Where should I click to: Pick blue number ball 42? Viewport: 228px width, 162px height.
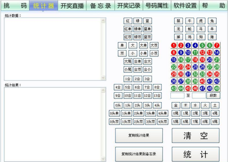(217, 81)
